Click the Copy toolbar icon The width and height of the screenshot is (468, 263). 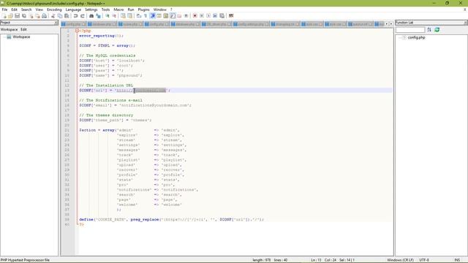pos(60,16)
